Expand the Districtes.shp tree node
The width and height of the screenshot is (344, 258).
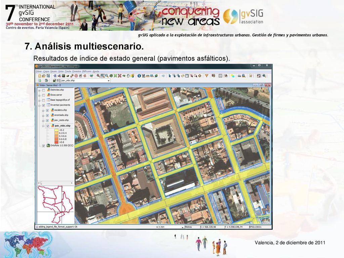(x=39, y=90)
